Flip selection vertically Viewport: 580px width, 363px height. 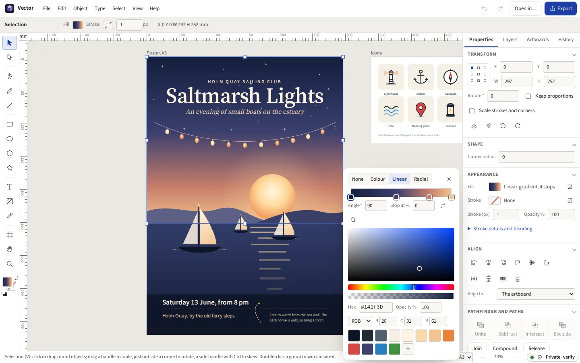489,126
